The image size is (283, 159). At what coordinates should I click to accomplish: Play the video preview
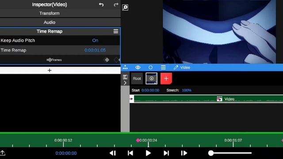(148, 153)
